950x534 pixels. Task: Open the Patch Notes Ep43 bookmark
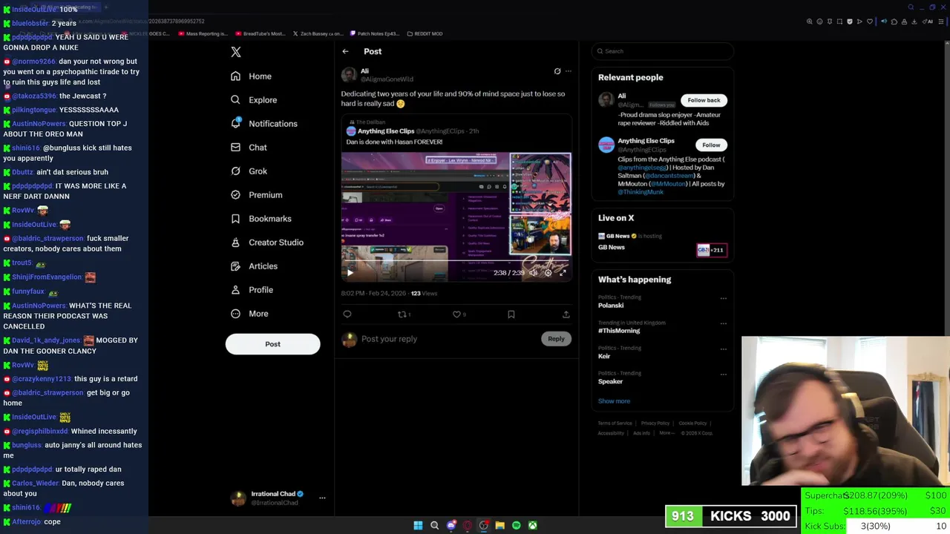click(373, 33)
